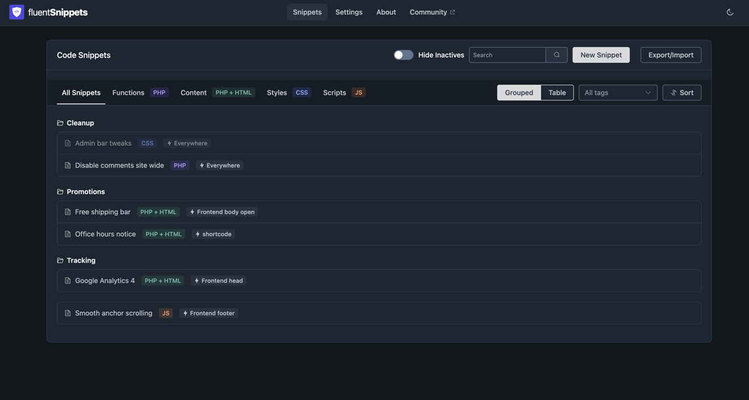
Task: Focus the Search input field
Action: (507, 55)
